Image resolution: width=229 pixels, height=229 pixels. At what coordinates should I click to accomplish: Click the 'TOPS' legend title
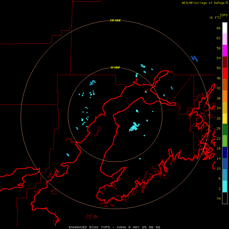click(x=224, y=15)
